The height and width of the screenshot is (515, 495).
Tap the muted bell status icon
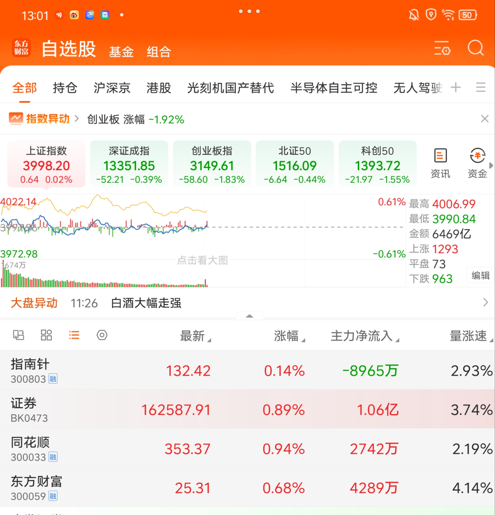coord(414,15)
